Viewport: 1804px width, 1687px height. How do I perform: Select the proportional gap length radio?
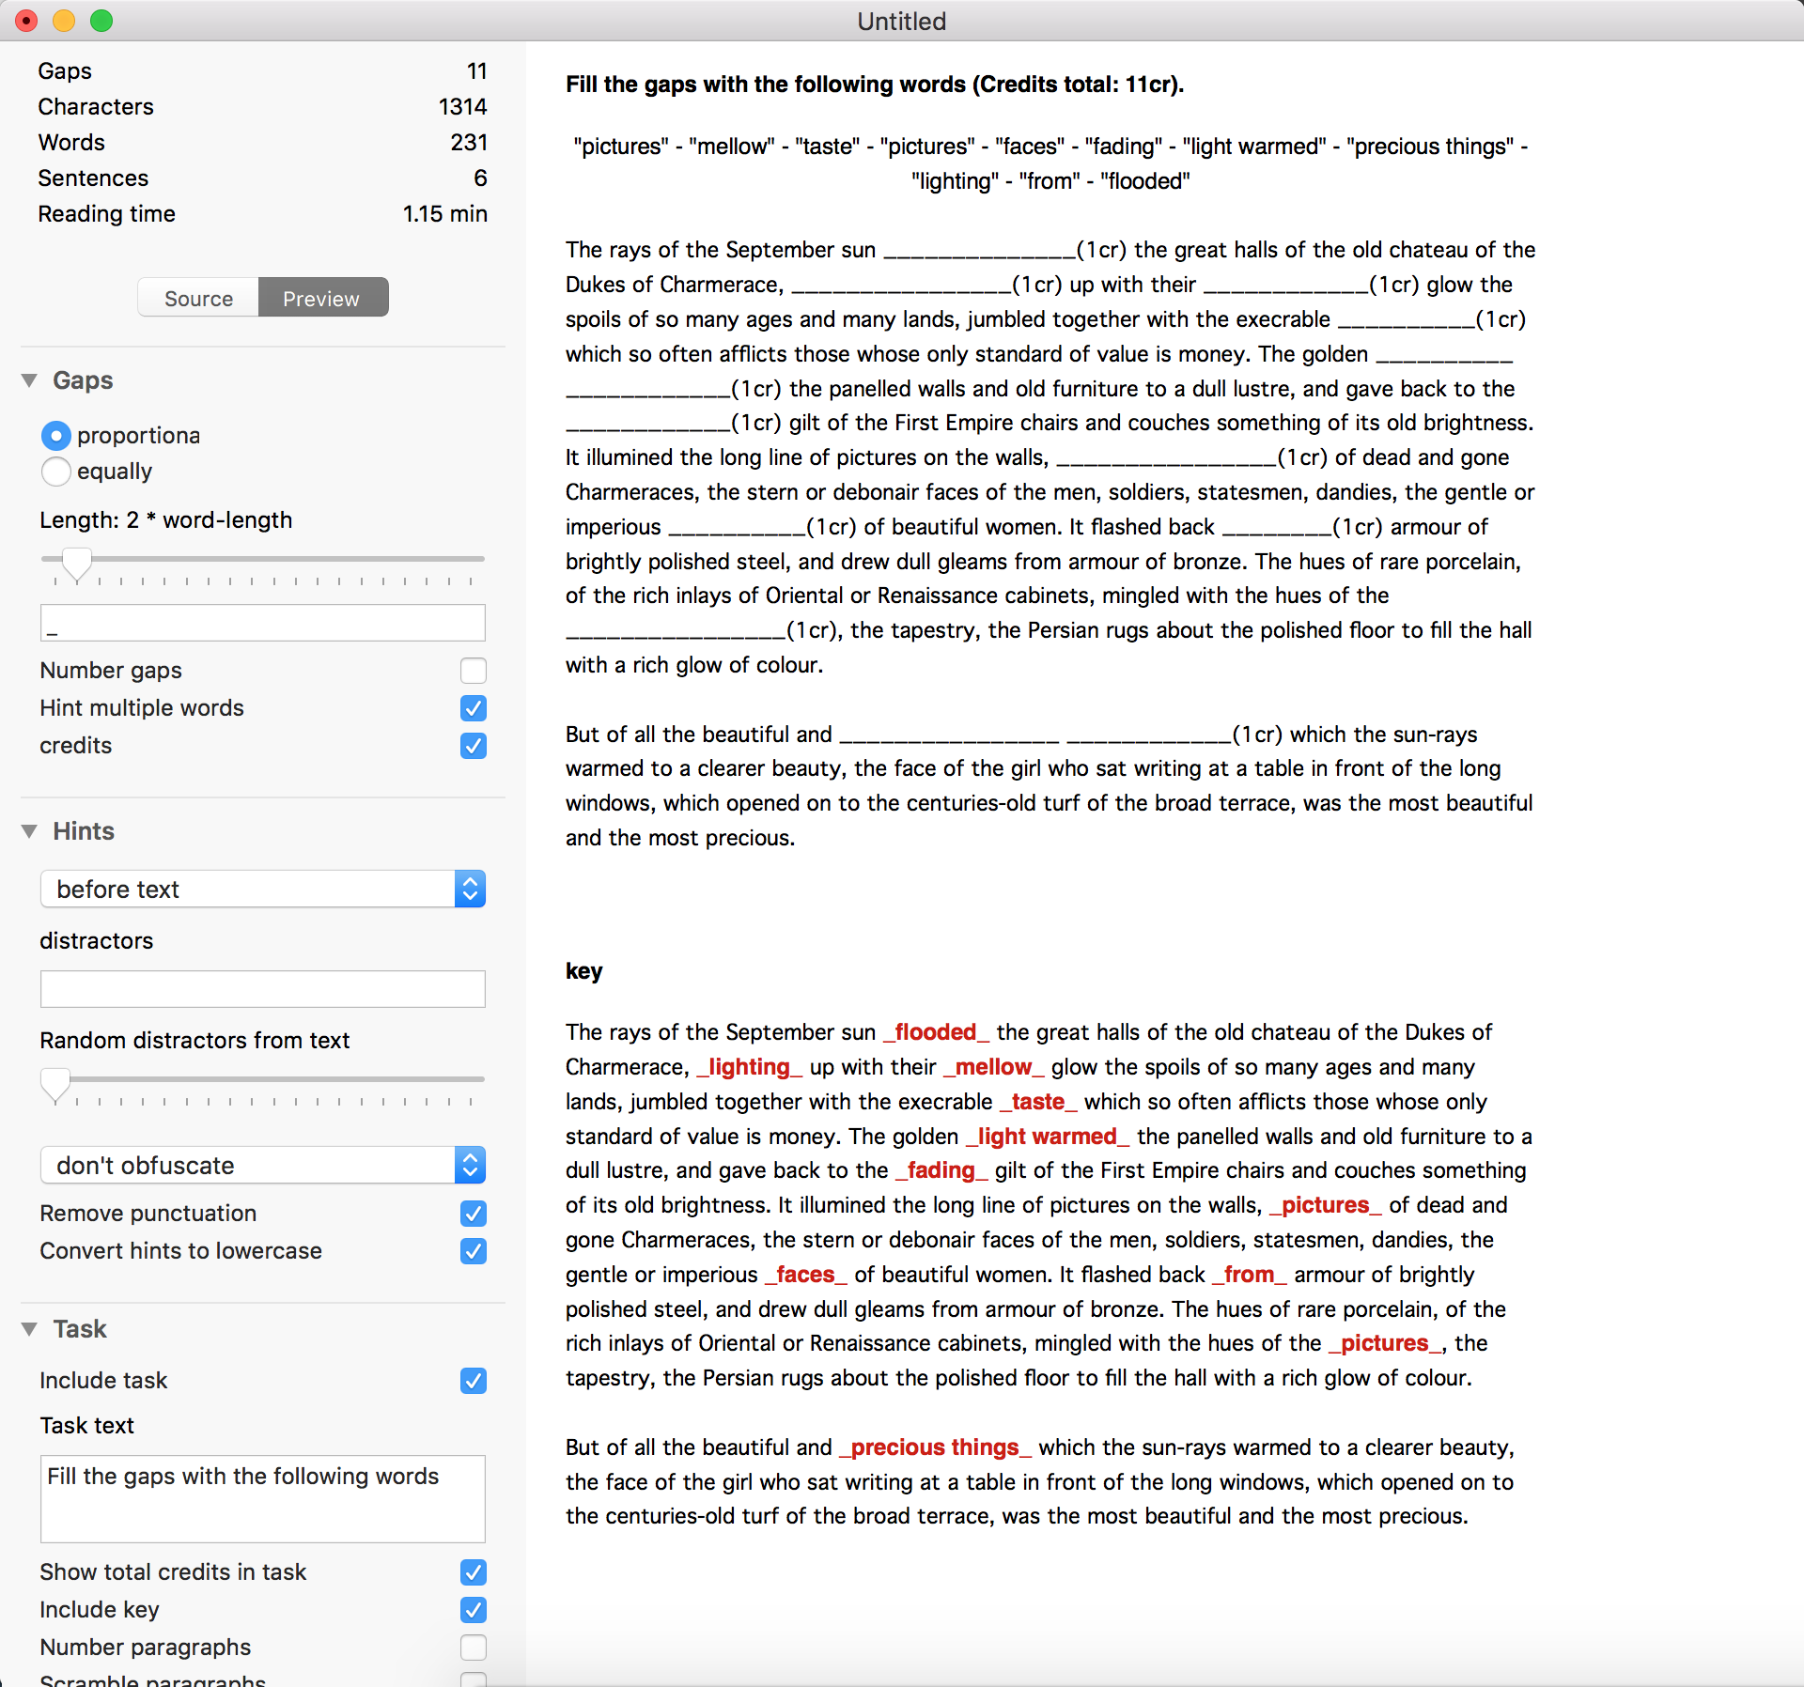click(x=56, y=436)
